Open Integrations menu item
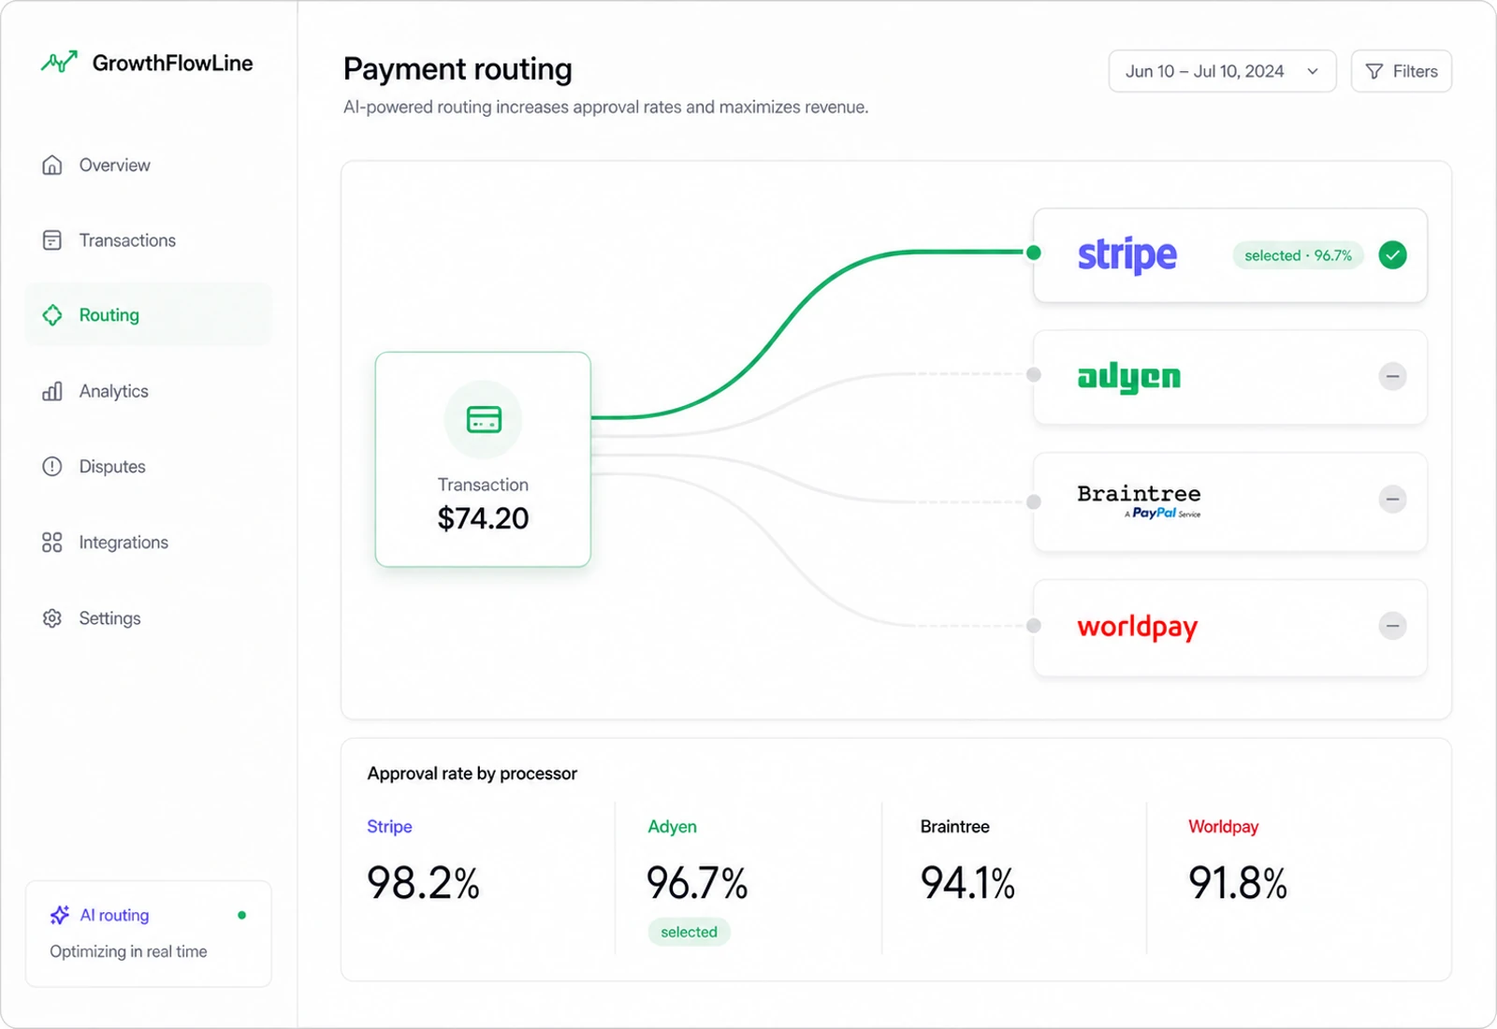 point(150,543)
